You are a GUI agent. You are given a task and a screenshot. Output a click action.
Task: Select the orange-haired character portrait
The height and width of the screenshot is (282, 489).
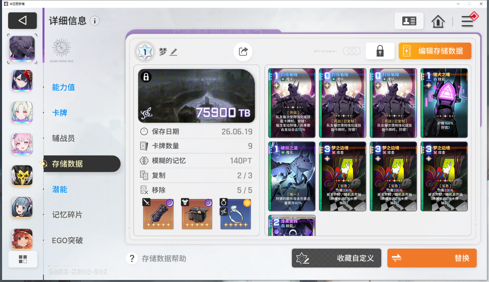[x=22, y=239]
